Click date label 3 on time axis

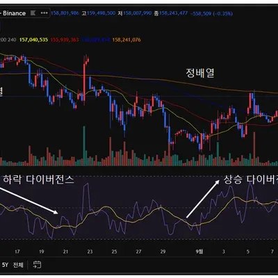tap(224, 252)
